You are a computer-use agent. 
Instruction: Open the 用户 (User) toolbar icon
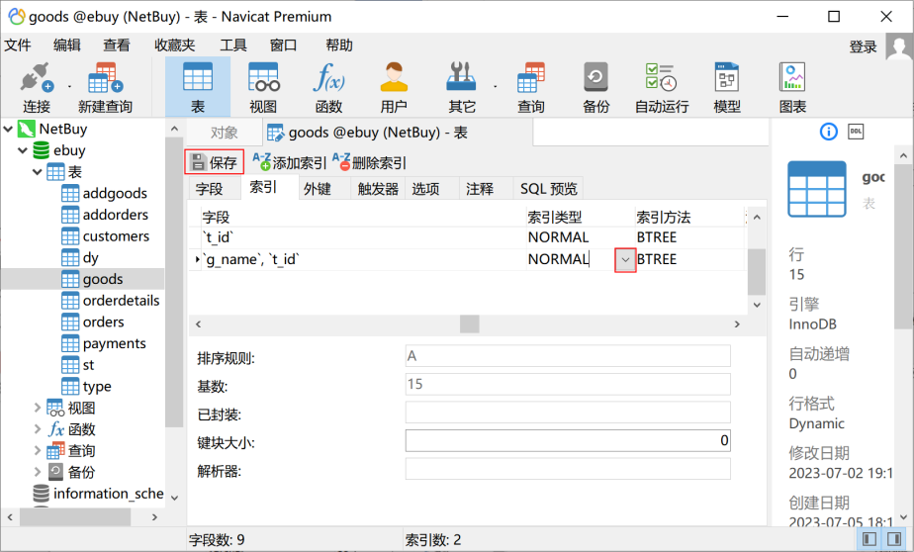point(394,87)
